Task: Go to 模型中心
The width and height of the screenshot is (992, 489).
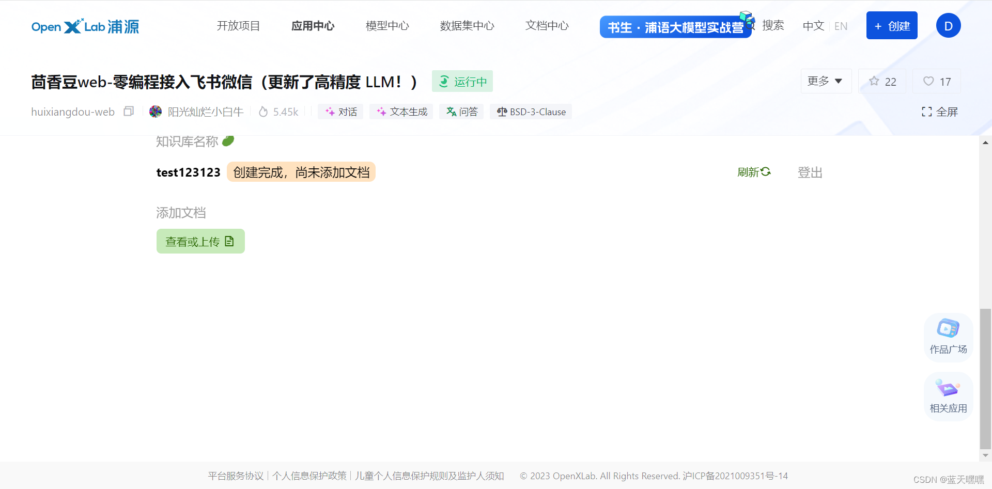Action: pyautogui.click(x=387, y=26)
